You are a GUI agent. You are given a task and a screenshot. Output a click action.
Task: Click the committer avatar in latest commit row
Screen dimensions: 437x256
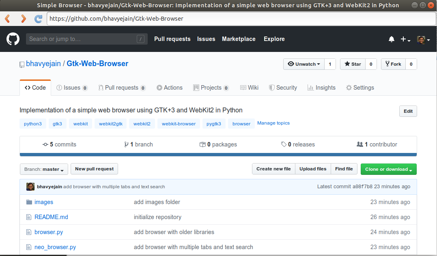point(30,187)
